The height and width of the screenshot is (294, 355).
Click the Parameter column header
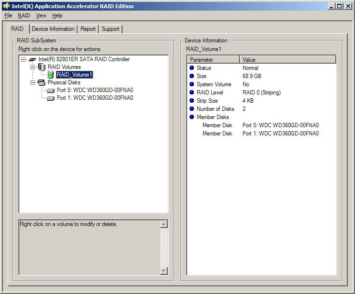coord(213,59)
